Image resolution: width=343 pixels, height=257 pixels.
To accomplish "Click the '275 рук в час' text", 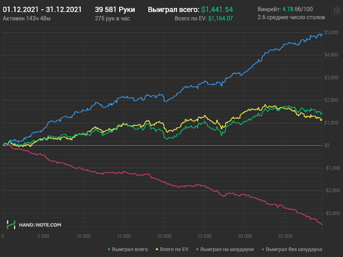I will [112, 18].
